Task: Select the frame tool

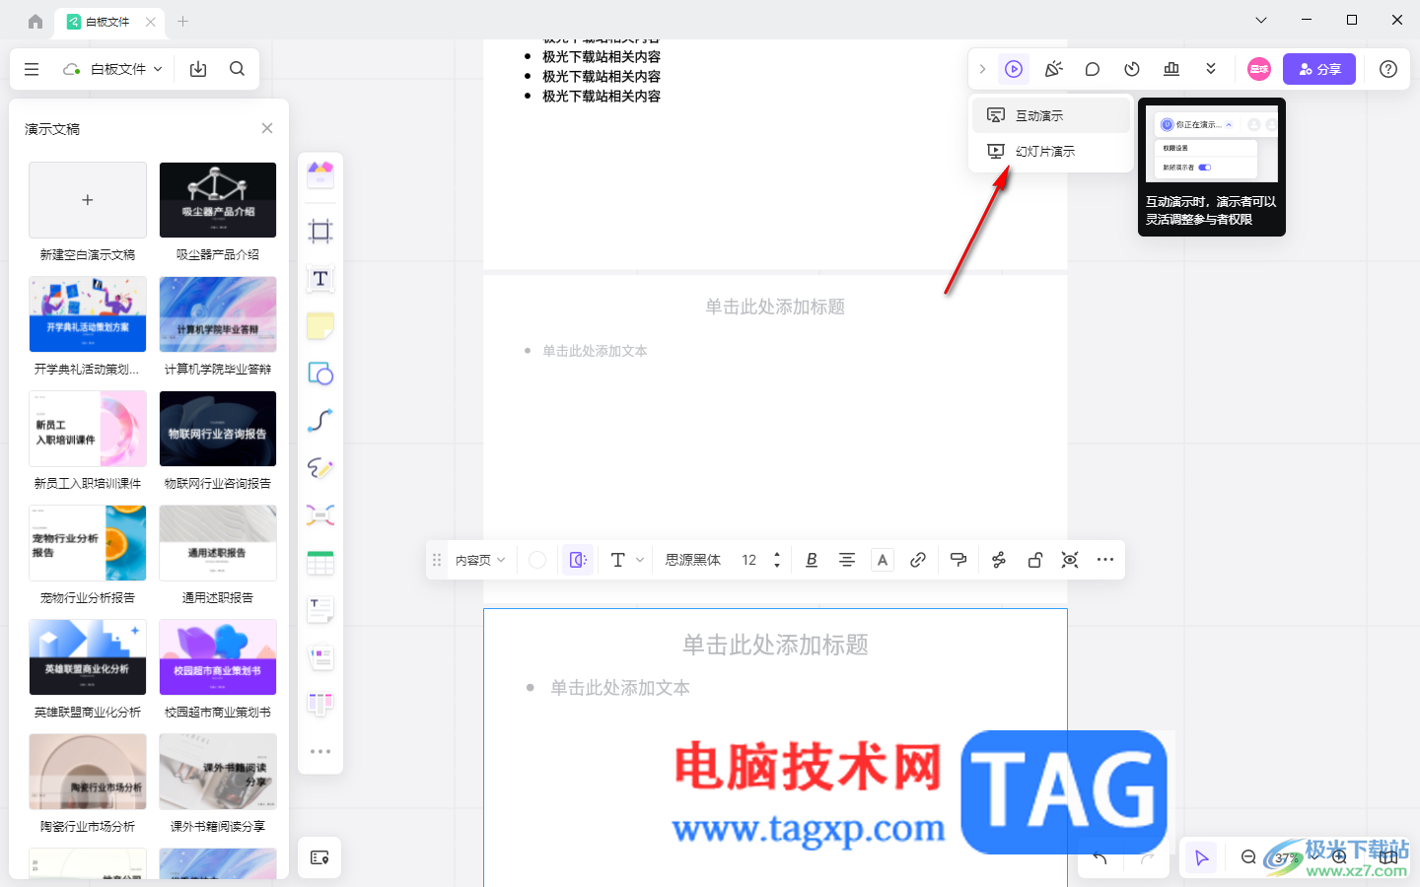Action: point(320,232)
